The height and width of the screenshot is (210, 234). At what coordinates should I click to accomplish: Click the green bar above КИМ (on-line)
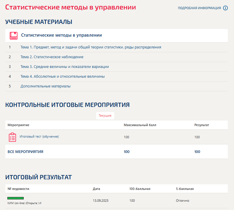(15, 198)
